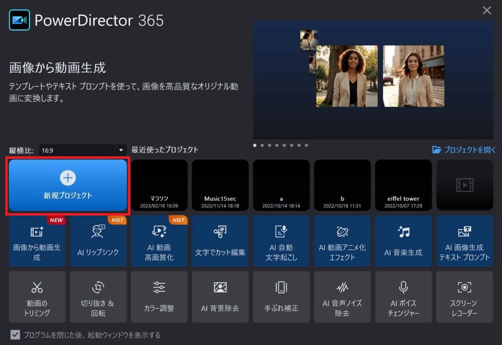This screenshot has width=502, height=345.
Task: Open AI 音声ノイズ除去 tool
Action: point(342,297)
